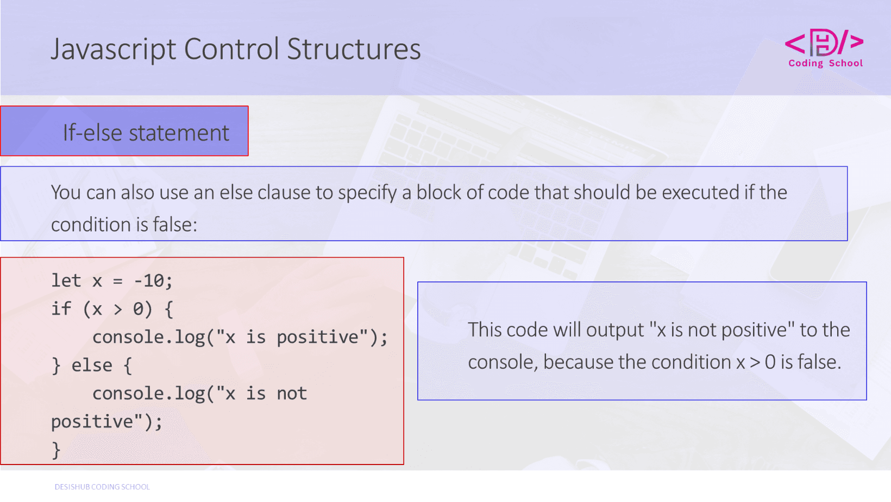Click the "if (x > 0) {" code line
Image resolution: width=891 pixels, height=502 pixels.
(x=111, y=309)
